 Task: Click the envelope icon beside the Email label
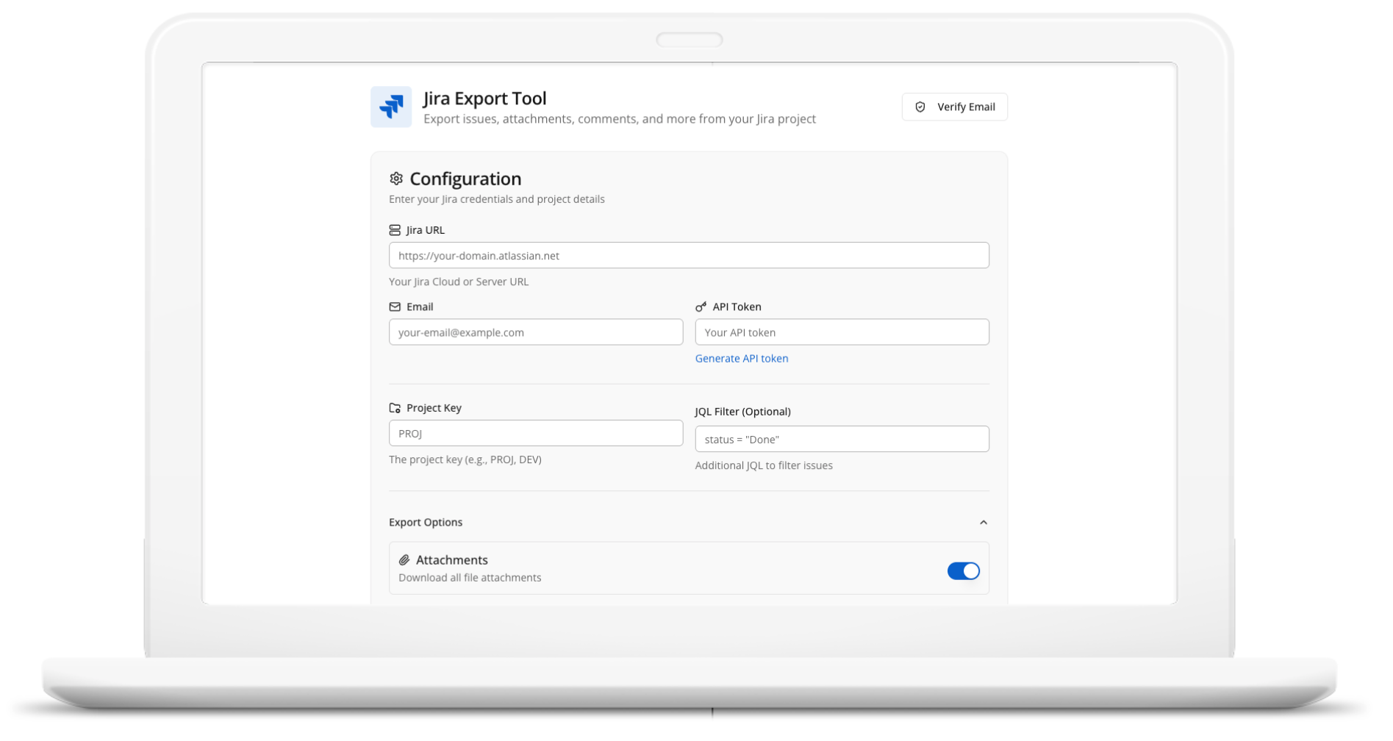tap(394, 307)
